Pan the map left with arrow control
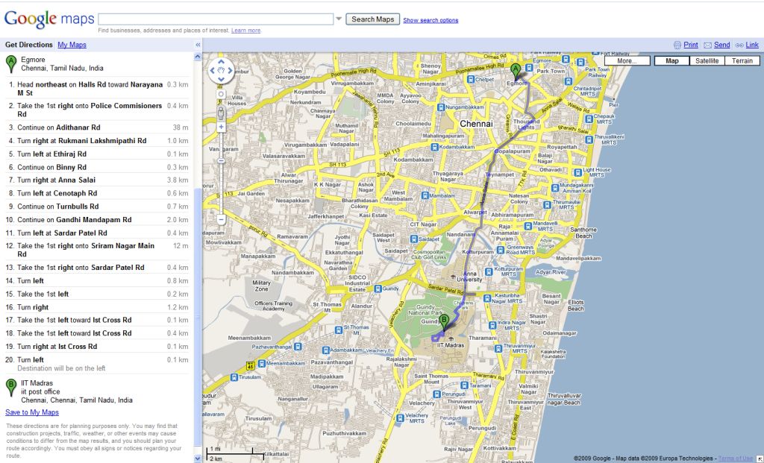The height and width of the screenshot is (463, 764). [213, 71]
